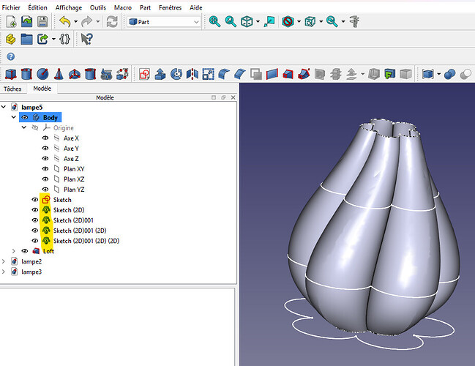Open the Part workbench dropdown

coord(164,22)
